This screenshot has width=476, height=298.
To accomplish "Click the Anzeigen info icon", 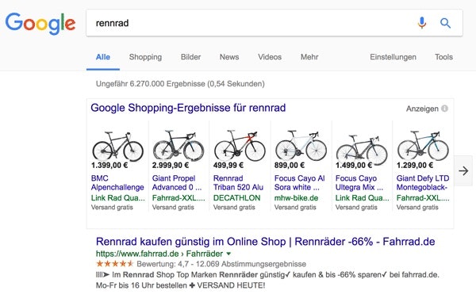I will pyautogui.click(x=444, y=109).
